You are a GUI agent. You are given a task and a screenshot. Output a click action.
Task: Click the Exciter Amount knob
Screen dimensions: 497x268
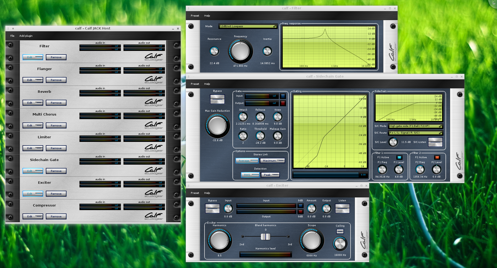311,209
